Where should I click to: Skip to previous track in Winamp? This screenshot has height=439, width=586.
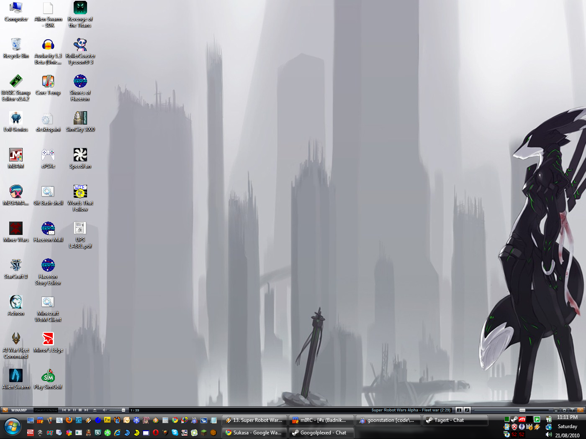pos(64,410)
